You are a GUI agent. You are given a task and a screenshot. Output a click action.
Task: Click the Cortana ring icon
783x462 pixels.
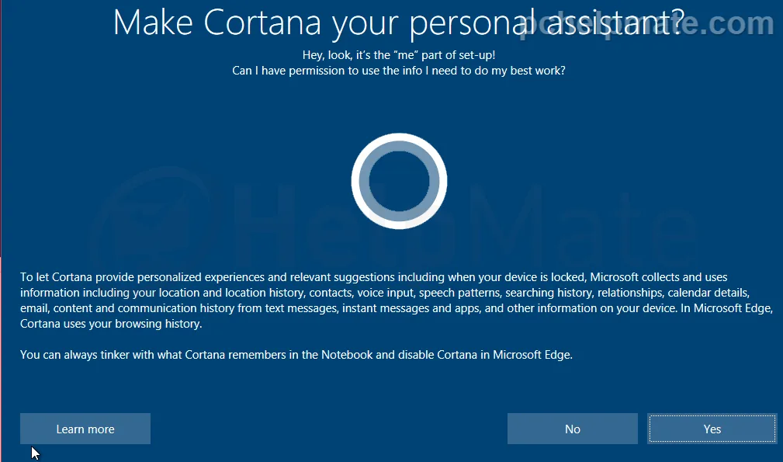399,181
